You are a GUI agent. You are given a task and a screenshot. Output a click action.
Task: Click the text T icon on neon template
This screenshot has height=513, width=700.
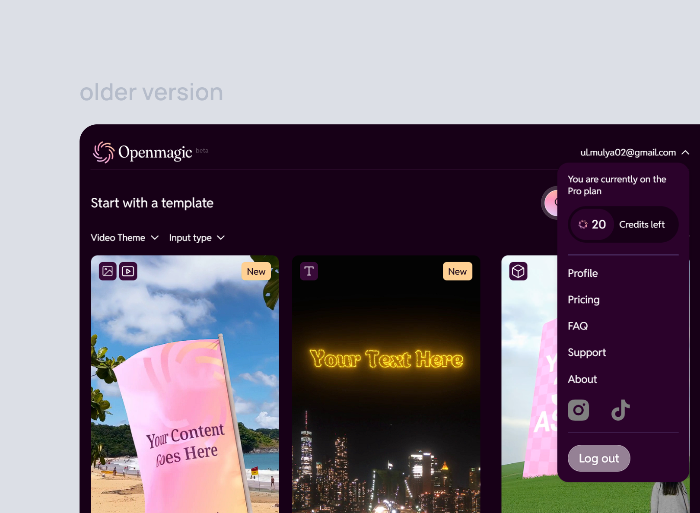click(x=309, y=271)
